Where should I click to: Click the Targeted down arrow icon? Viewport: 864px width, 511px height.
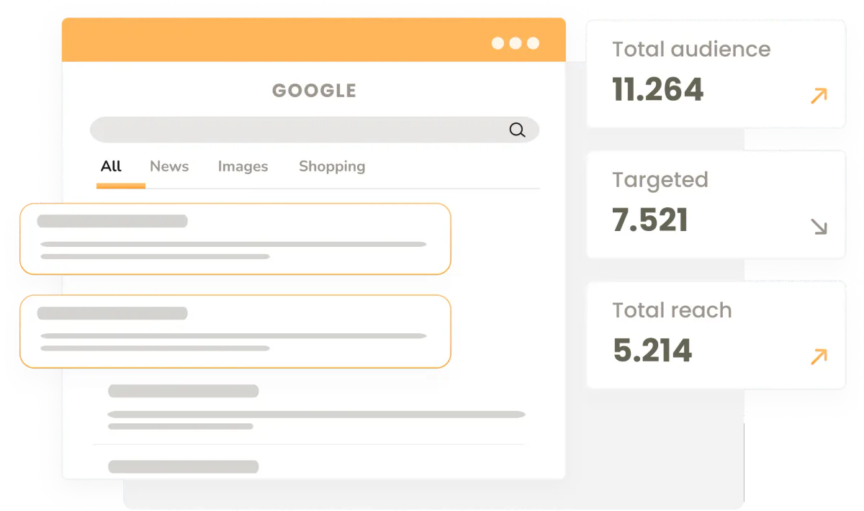(819, 226)
